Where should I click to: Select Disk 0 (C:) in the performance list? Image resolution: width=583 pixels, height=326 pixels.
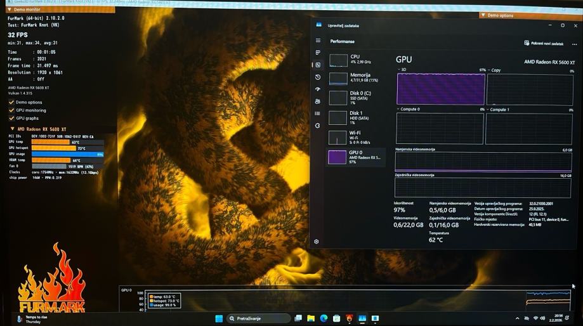(356, 98)
